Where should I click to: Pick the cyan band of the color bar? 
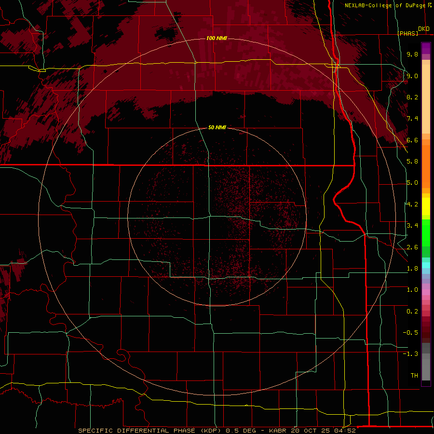[426, 265]
